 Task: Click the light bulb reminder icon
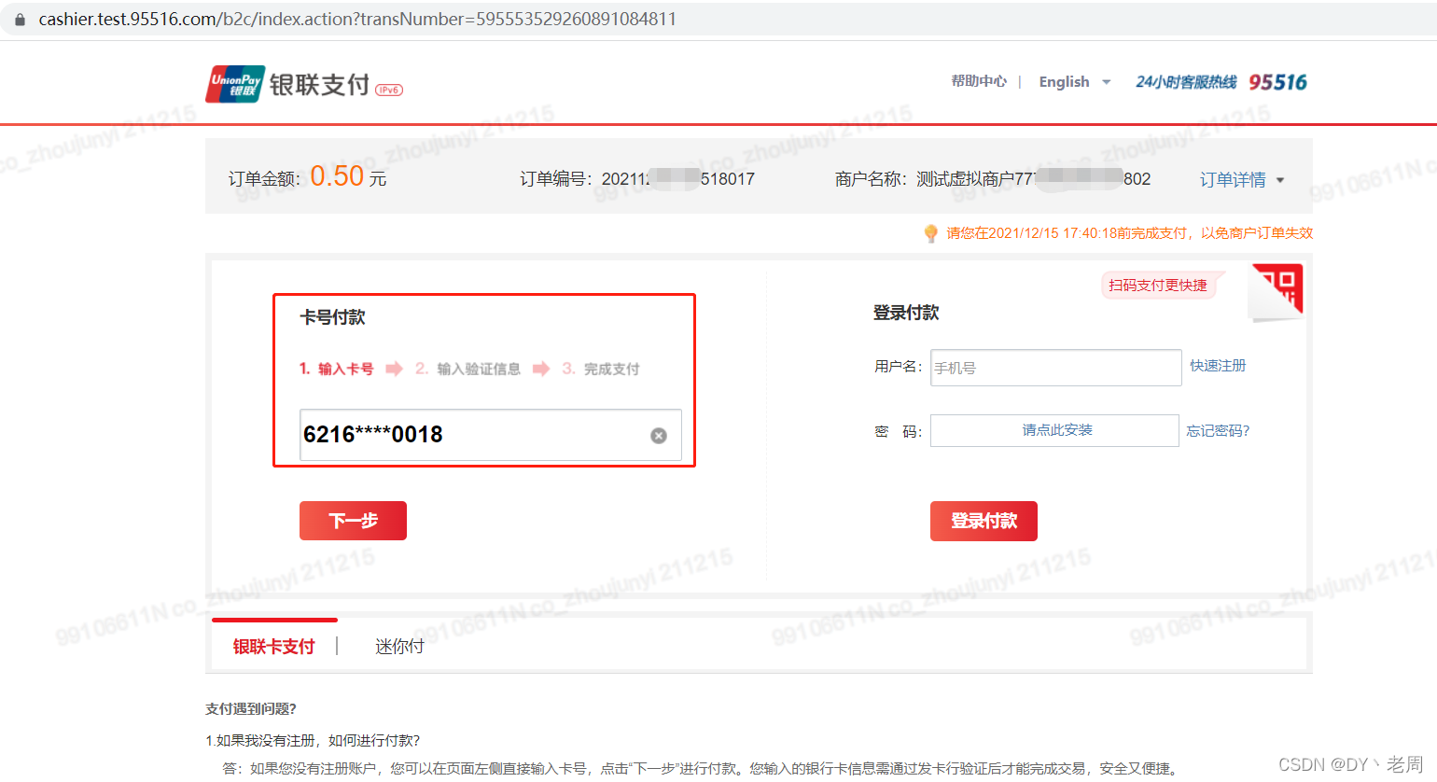(930, 233)
